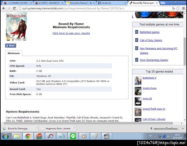Click the list icon beside New Releases

[x=137, y=48]
